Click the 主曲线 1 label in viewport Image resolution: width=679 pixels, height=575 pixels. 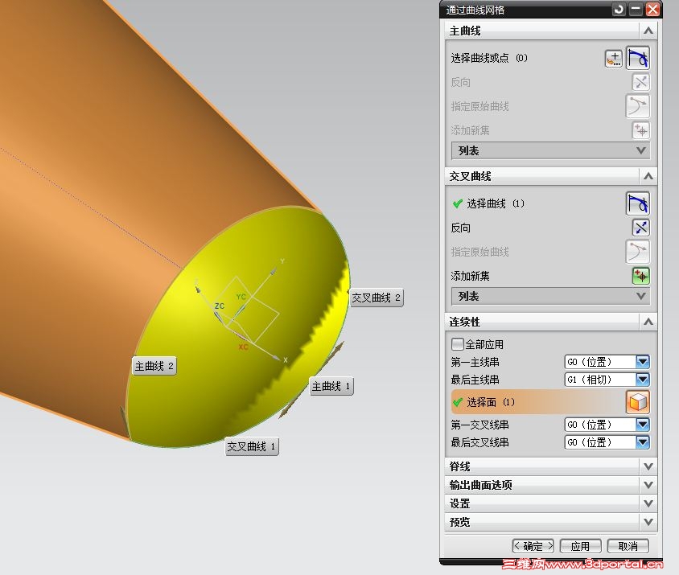[331, 386]
